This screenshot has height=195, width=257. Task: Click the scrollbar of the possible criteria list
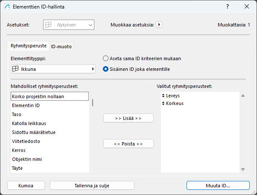click(x=93, y=103)
